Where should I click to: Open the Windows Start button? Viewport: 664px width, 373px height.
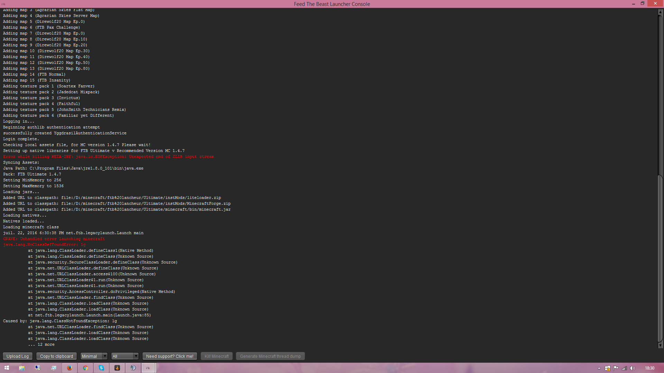point(7,368)
